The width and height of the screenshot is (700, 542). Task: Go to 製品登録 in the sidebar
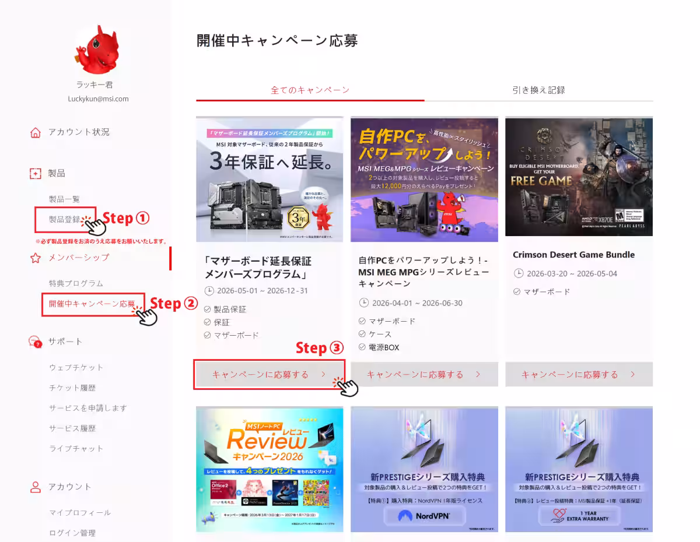coord(65,220)
